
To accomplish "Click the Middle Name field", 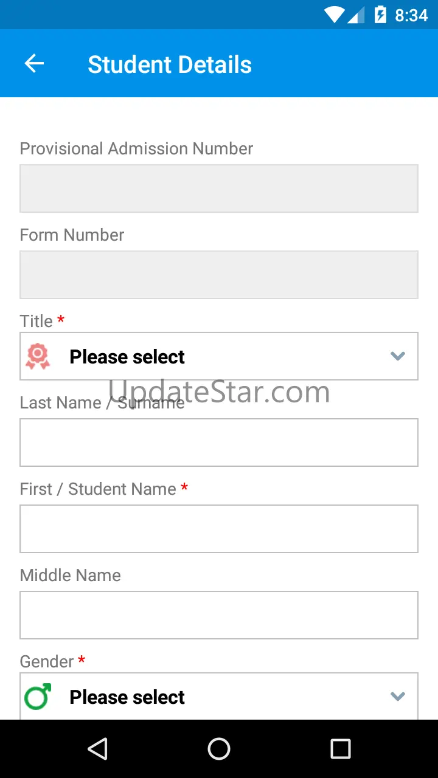I will (x=219, y=615).
